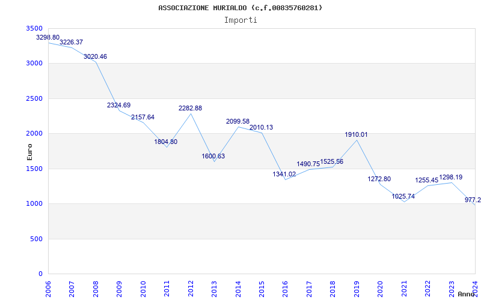Click the Importi subtitle
Screen dimensions: 481x300
(x=240, y=20)
